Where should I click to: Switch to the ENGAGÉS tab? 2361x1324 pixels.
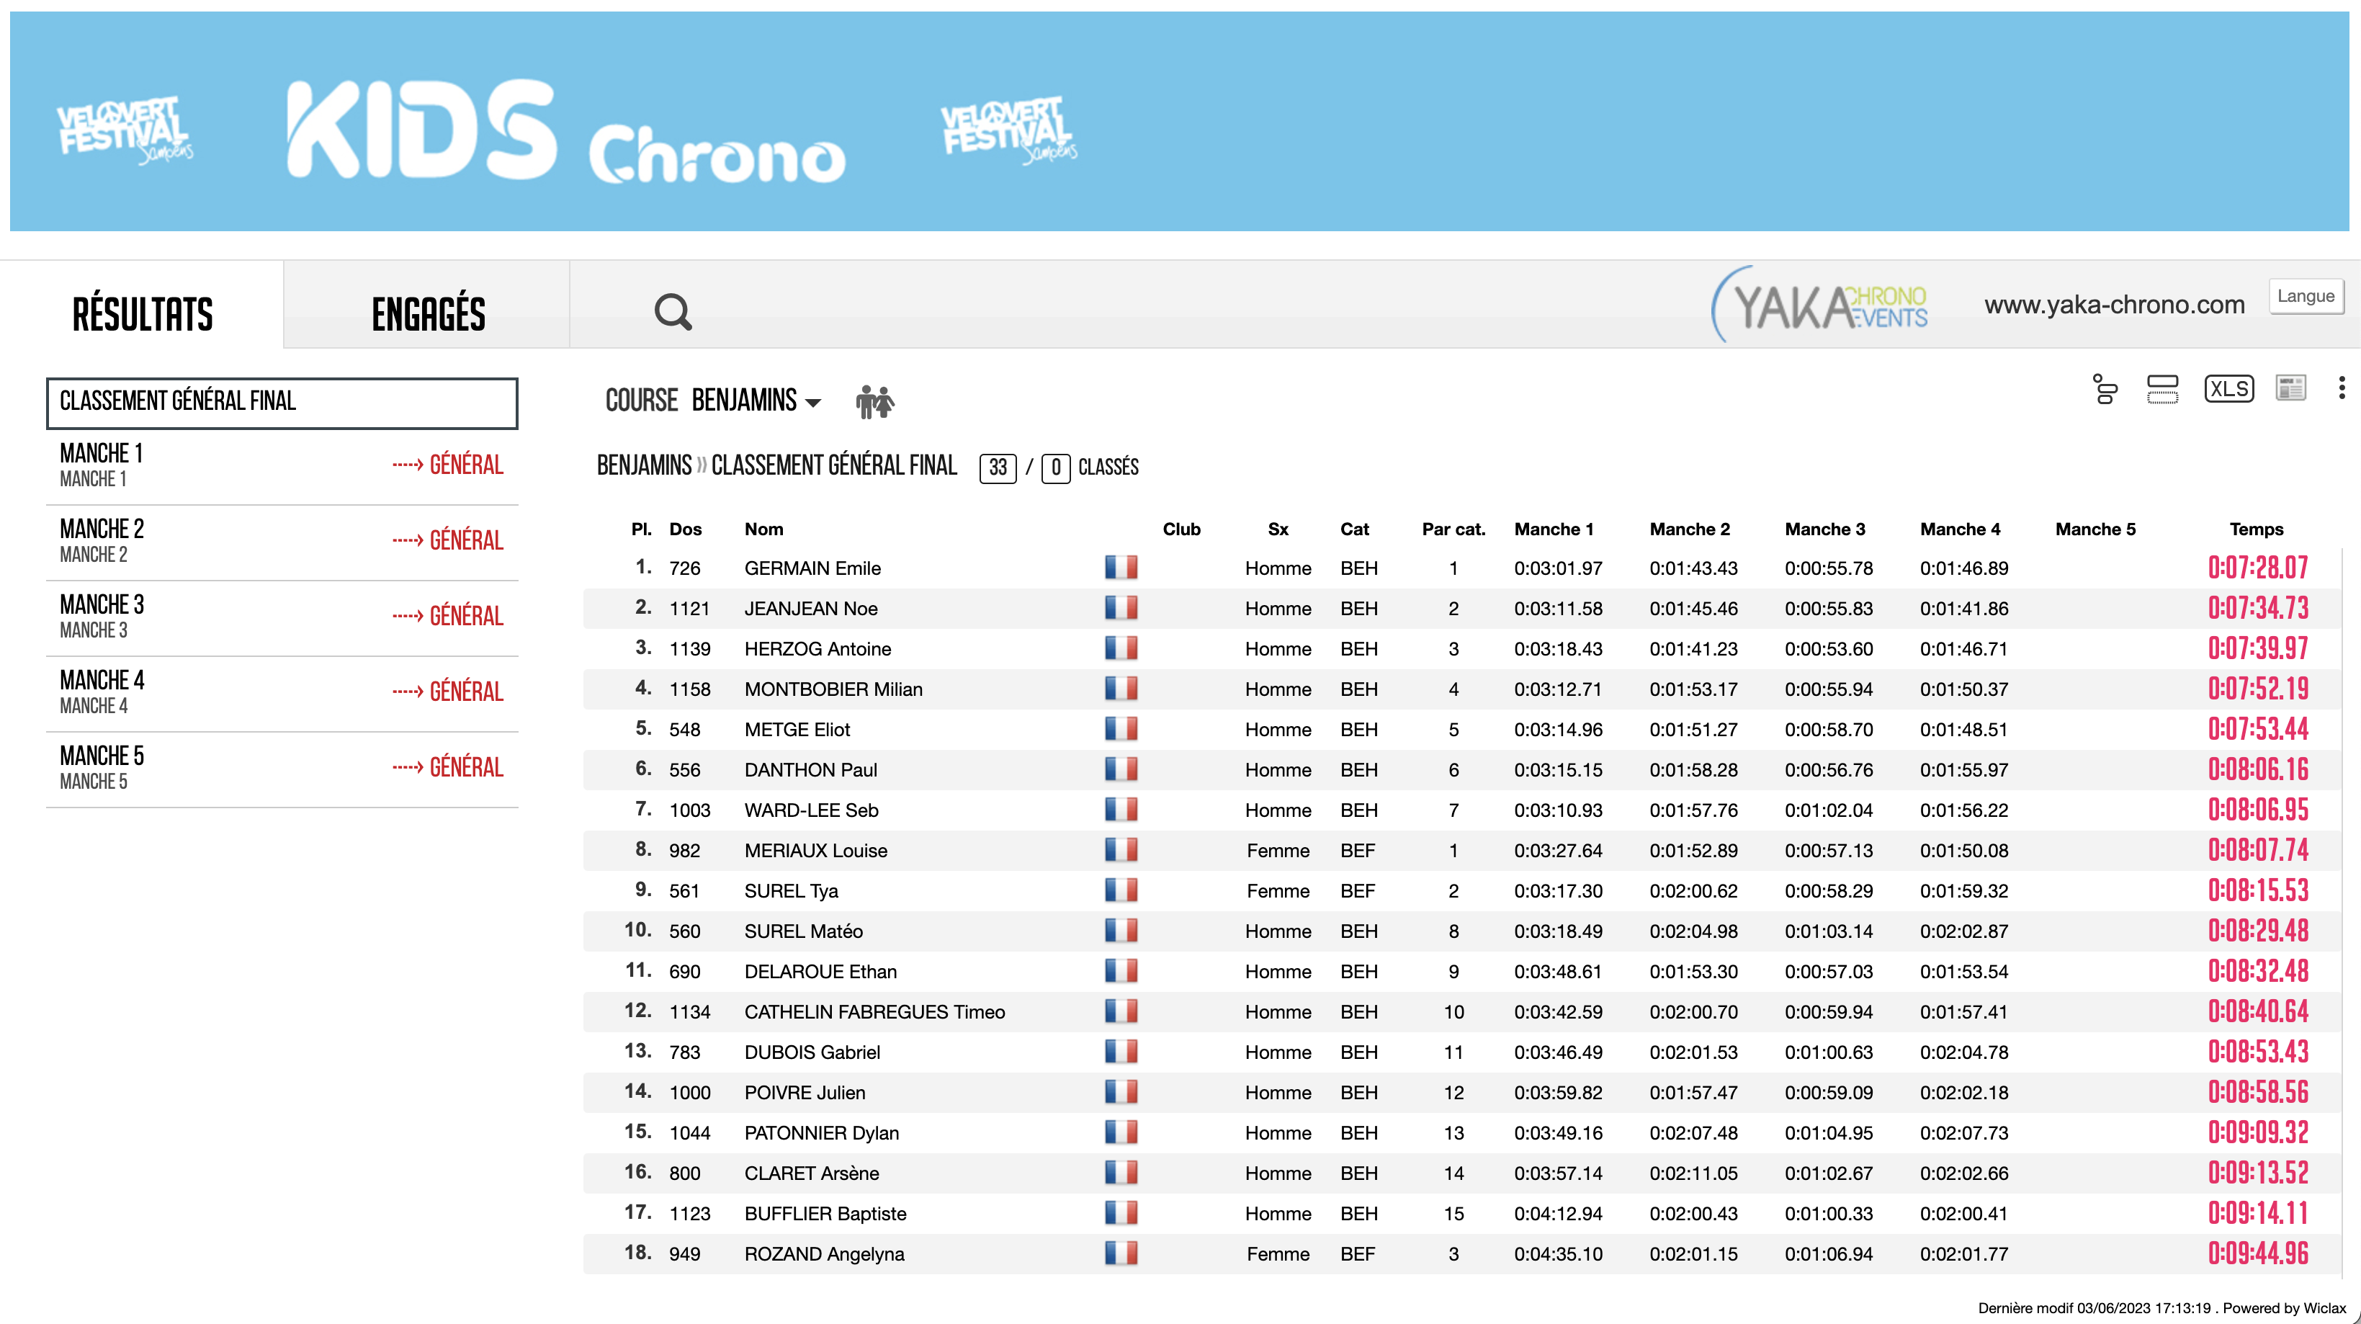[428, 313]
